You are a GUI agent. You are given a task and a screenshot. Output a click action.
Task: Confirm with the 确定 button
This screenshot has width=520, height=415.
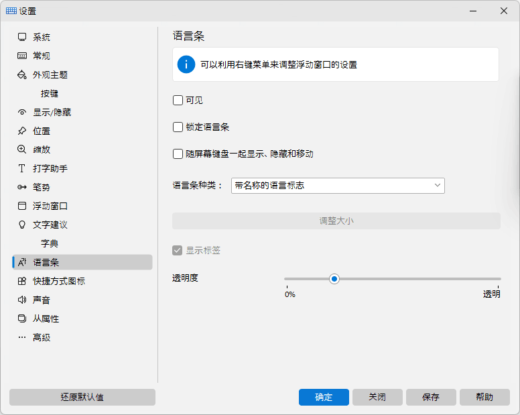324,397
